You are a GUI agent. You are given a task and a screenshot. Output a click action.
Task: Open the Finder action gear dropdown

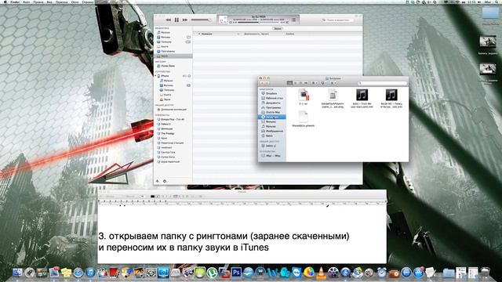tap(315, 83)
